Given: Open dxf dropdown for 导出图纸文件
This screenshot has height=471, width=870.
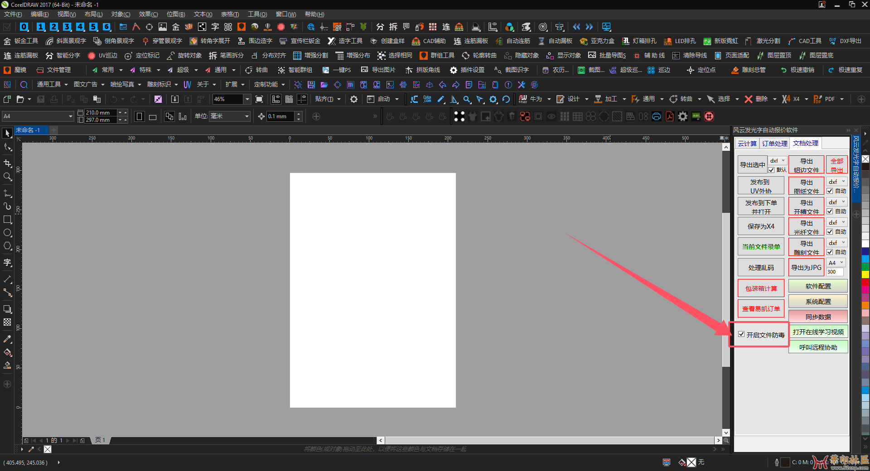Looking at the screenshot, I should coord(837,182).
